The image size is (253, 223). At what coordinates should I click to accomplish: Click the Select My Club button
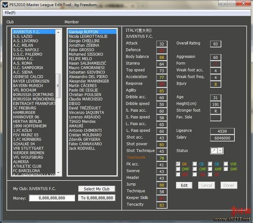(x=97, y=189)
